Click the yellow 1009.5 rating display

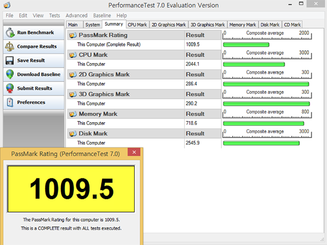click(x=71, y=189)
